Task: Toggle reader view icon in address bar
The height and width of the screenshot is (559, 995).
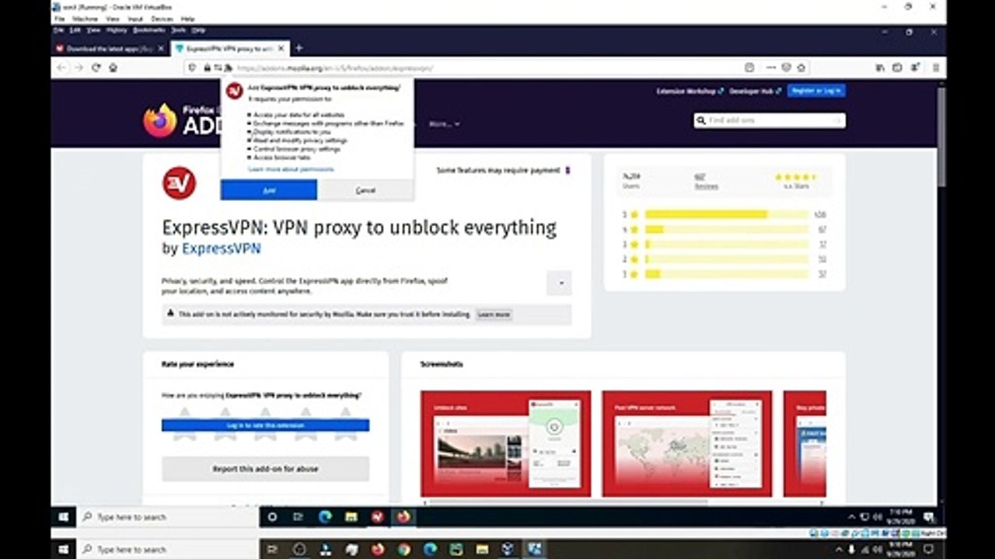Action: [749, 68]
